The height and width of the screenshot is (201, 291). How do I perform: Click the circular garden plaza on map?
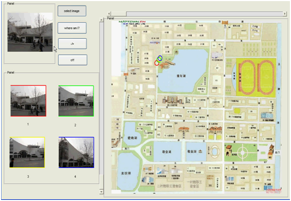(x=242, y=153)
